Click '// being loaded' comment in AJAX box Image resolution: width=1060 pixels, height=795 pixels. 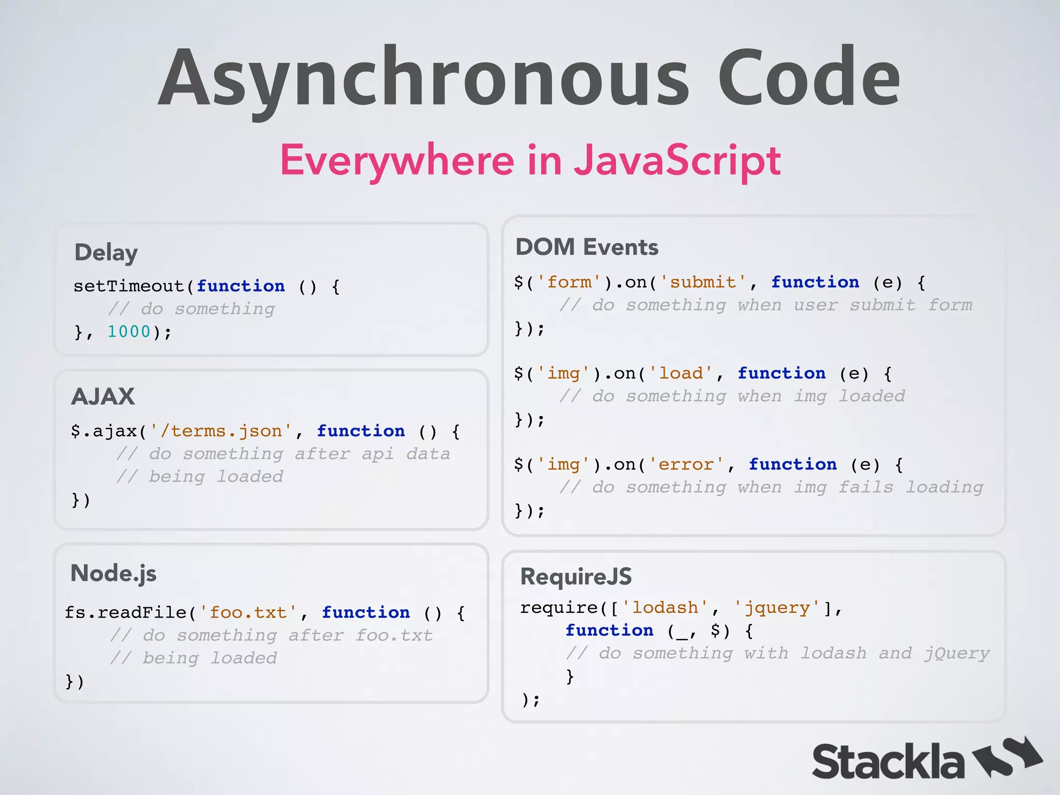(x=200, y=477)
